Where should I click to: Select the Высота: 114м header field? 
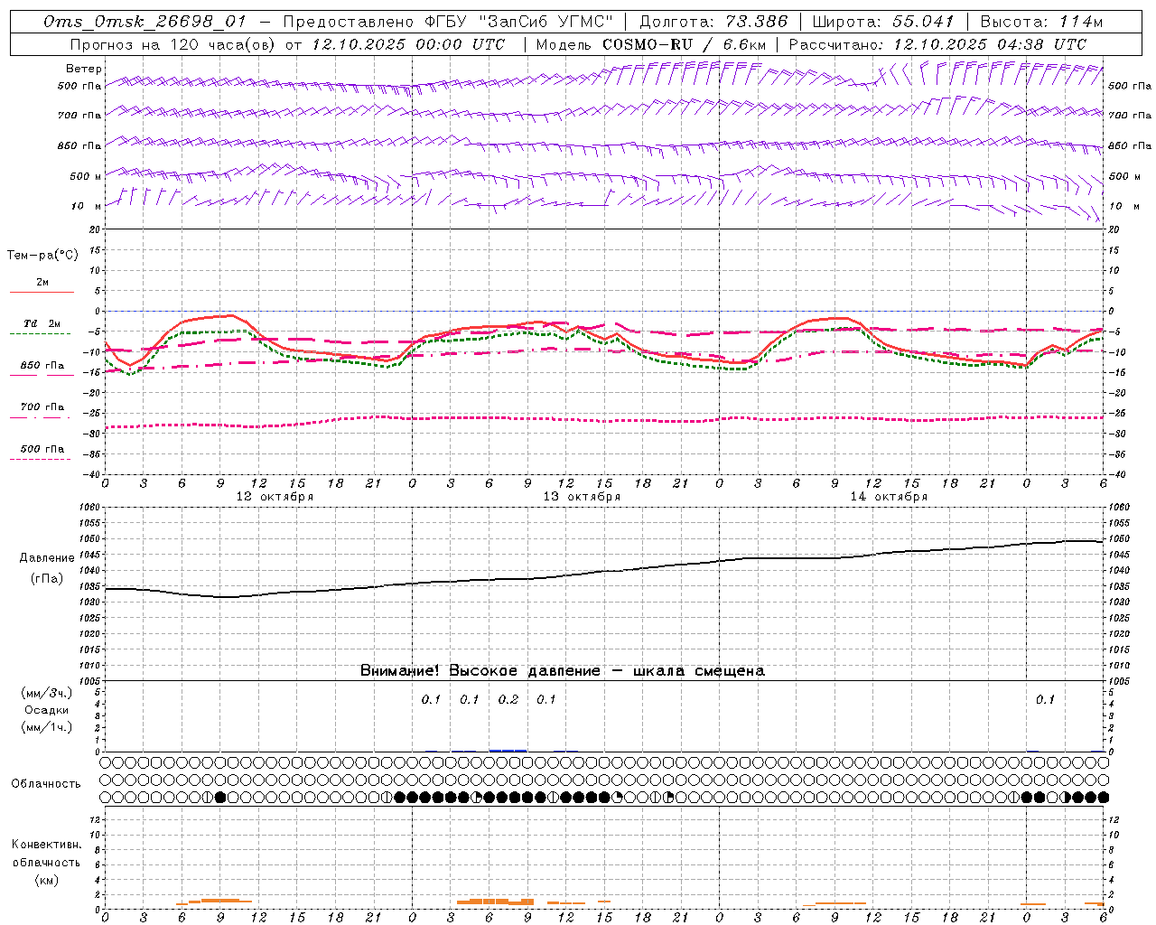click(x=1042, y=22)
